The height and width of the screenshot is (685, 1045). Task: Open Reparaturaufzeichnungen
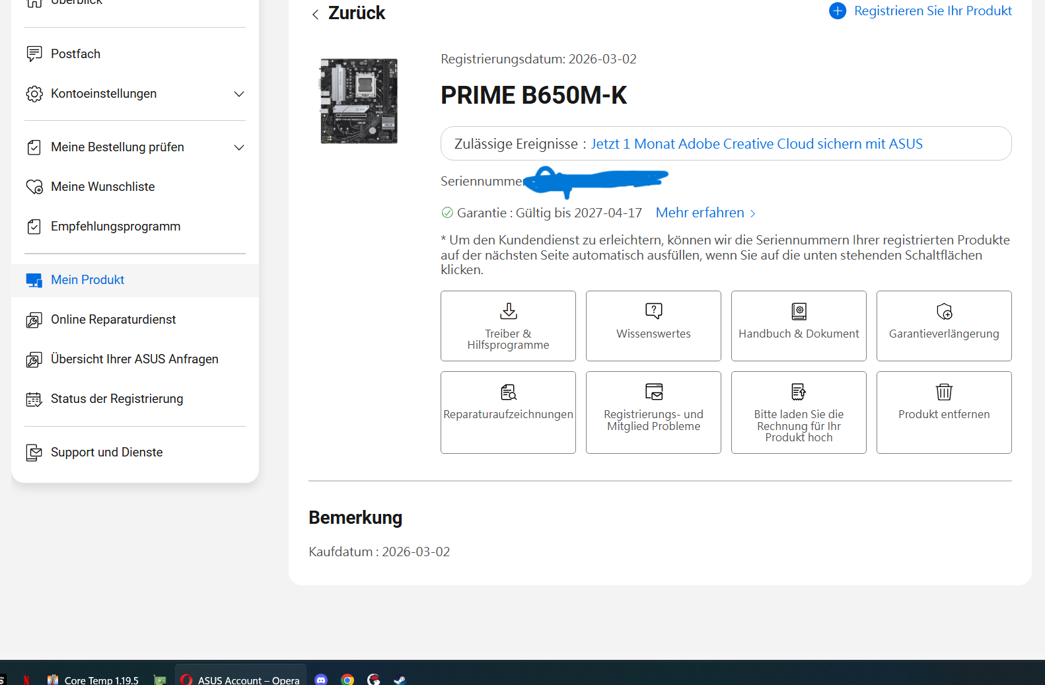click(x=508, y=413)
